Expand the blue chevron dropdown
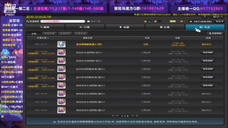 pyautogui.click(x=149, y=21)
